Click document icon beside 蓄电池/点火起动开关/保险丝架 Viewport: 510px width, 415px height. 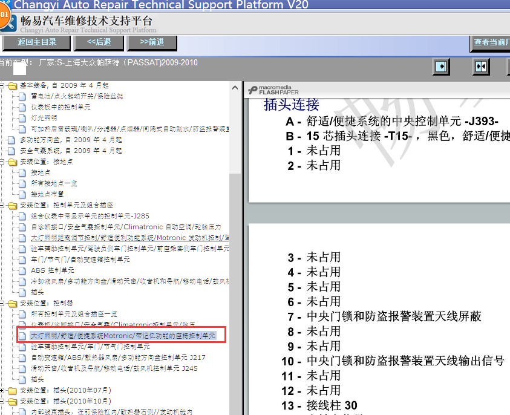(x=22, y=96)
